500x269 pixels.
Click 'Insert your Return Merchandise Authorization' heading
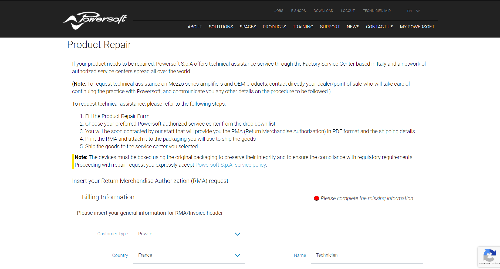(x=150, y=181)
